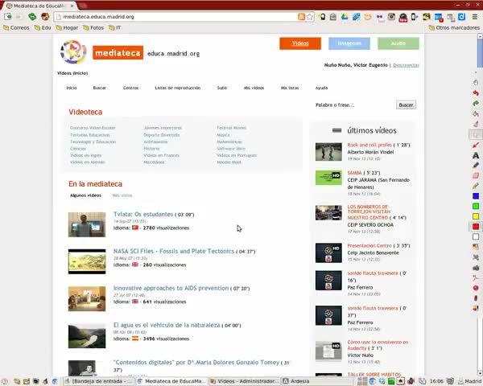
Task: Click the red undo arrow in Ardesia toolbar
Action: 476,93
